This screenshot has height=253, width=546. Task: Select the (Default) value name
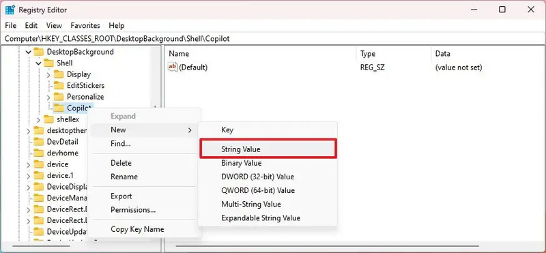[193, 68]
